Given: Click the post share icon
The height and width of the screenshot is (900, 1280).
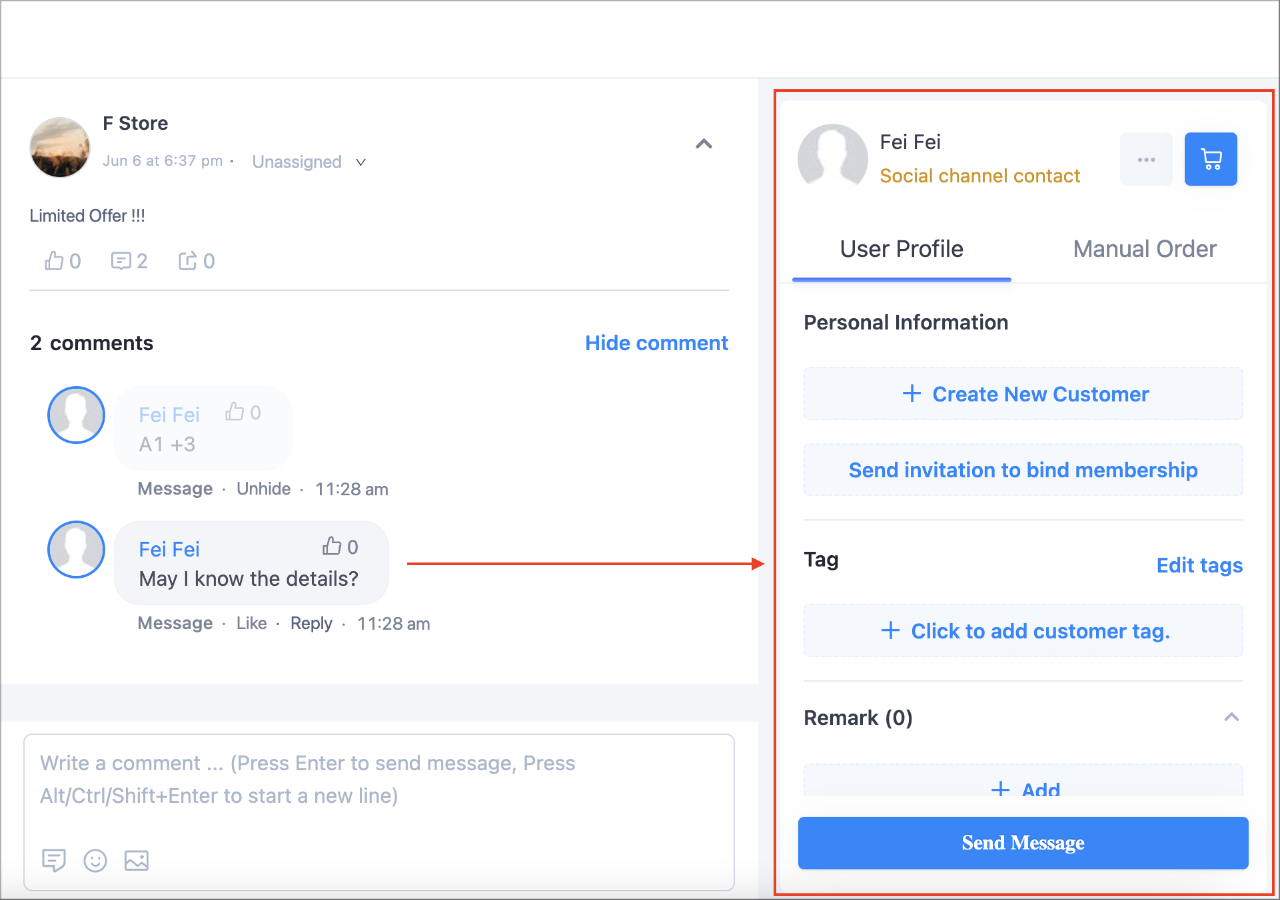Looking at the screenshot, I should click(x=188, y=261).
